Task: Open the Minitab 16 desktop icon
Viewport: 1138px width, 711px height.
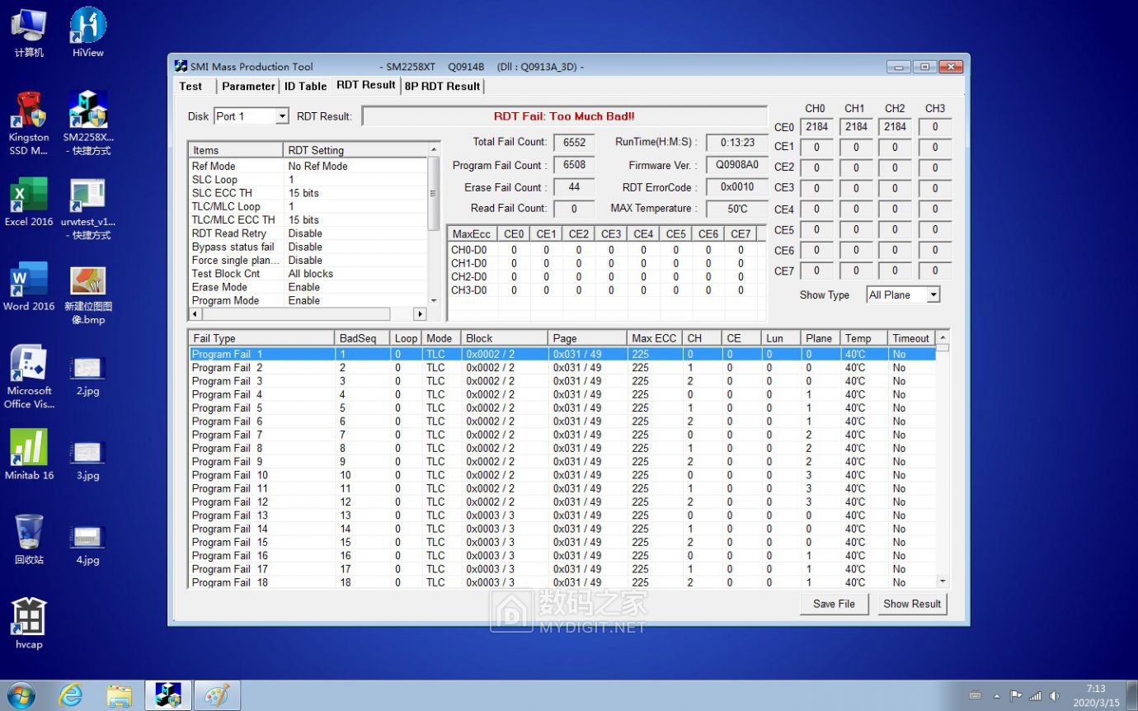Action: point(29,450)
